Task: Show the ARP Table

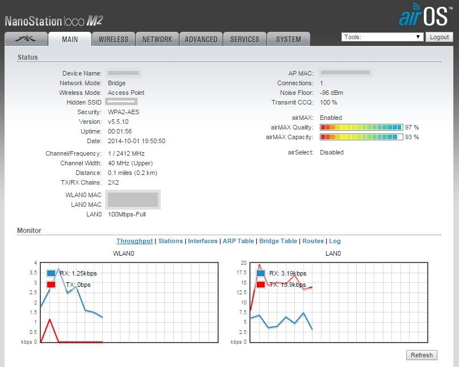Action: (238, 241)
